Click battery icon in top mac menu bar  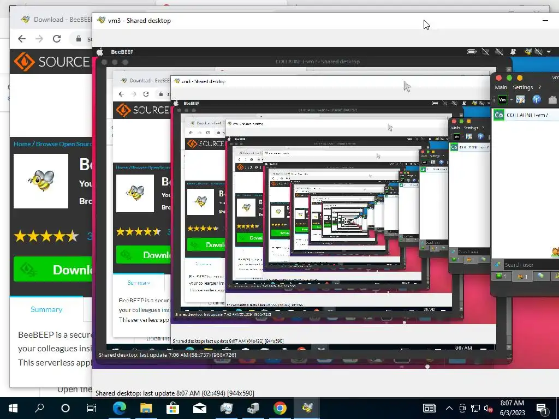click(472, 52)
